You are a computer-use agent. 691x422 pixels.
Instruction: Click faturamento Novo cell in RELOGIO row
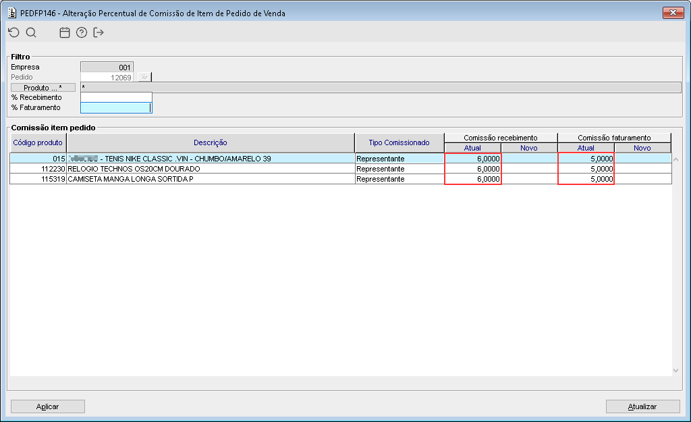[x=643, y=169]
